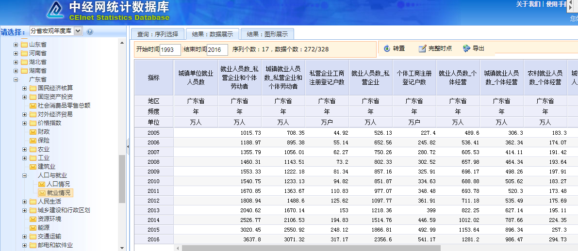Click the 完整时点 icon
Viewport: 578px width, 251px height.
422,48
